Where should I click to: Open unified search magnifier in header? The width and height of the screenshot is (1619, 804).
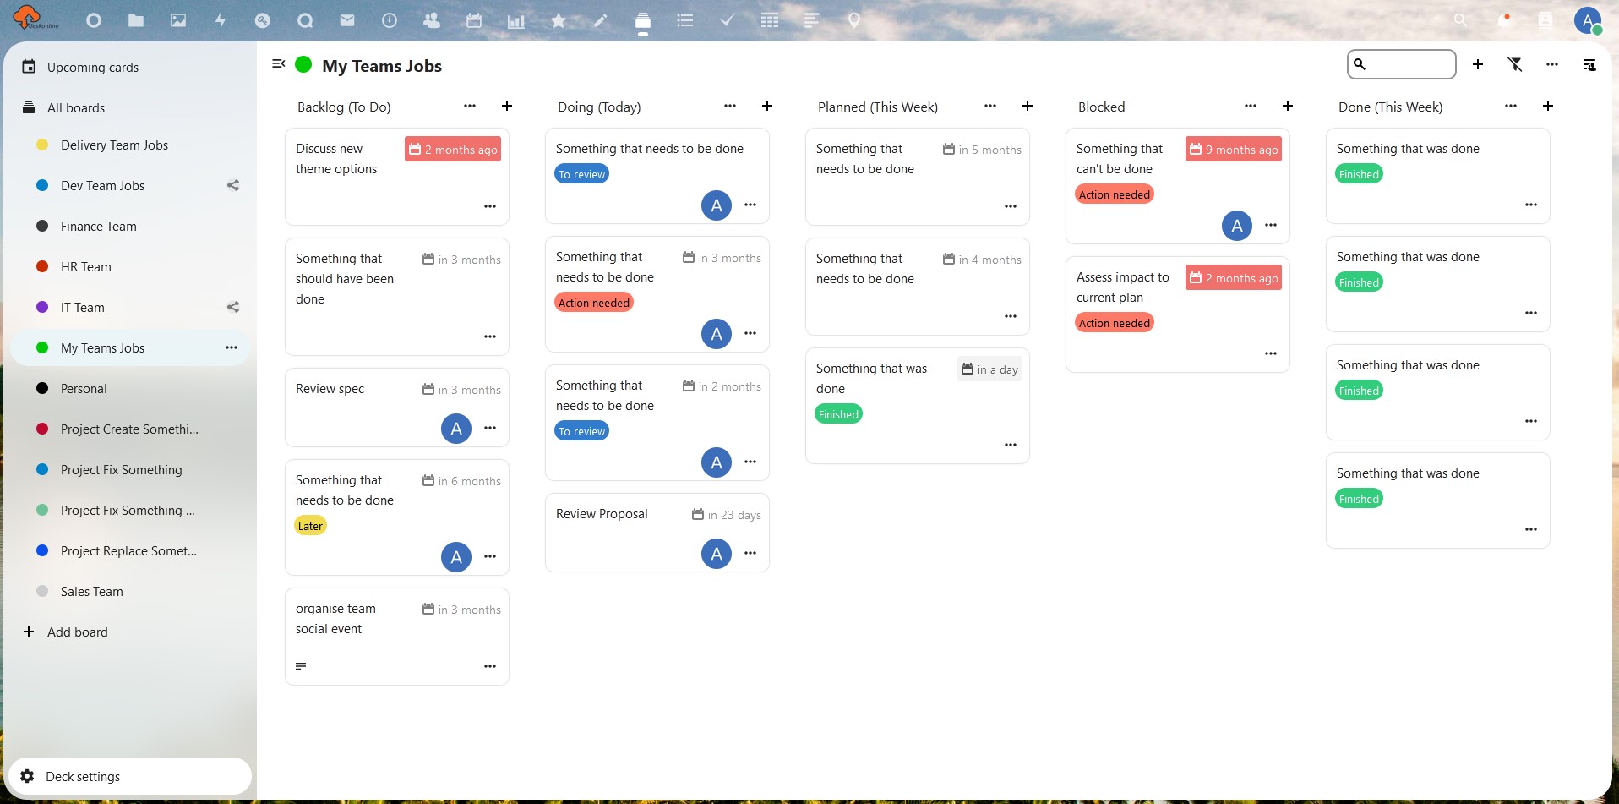[1460, 20]
